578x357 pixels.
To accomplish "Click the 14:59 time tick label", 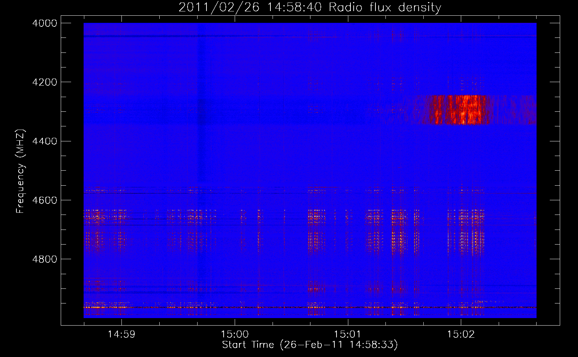I will coord(122,334).
